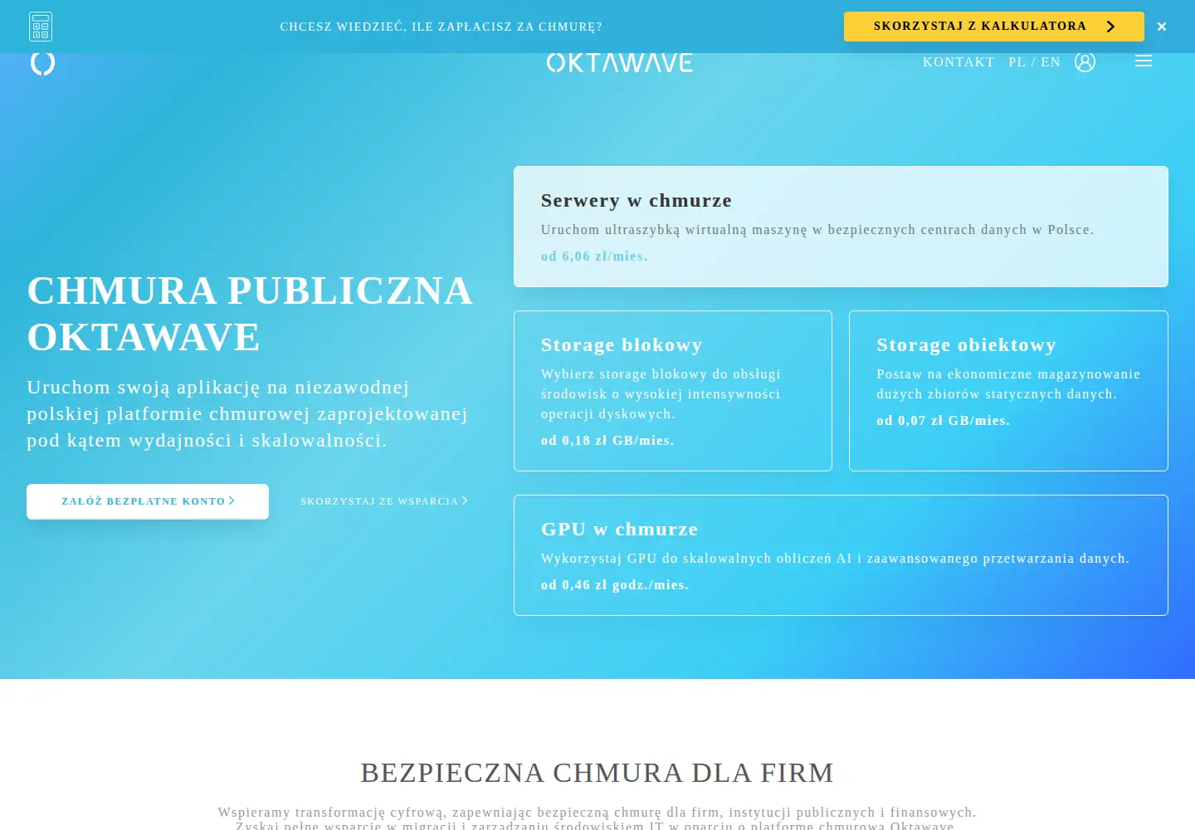
Task: Switch language to EN
Action: (1051, 62)
